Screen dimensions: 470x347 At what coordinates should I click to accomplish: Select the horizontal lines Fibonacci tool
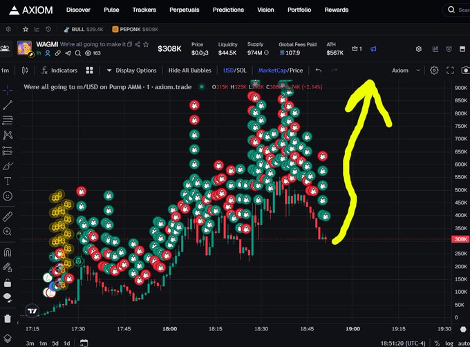coord(8,120)
